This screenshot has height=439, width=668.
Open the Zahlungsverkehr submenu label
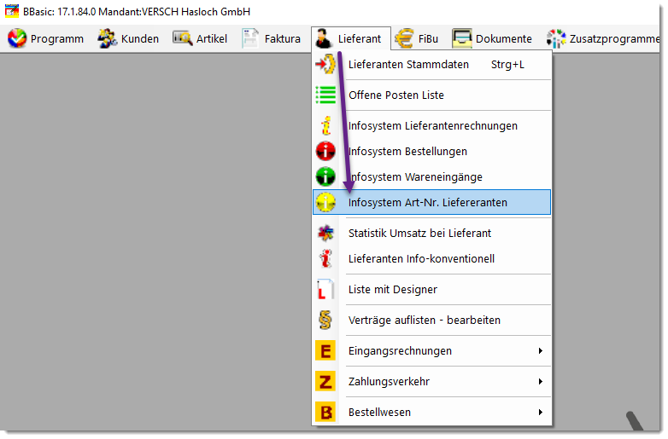click(389, 381)
